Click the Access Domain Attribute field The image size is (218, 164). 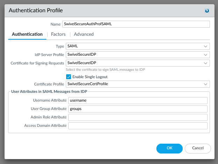click(138, 126)
